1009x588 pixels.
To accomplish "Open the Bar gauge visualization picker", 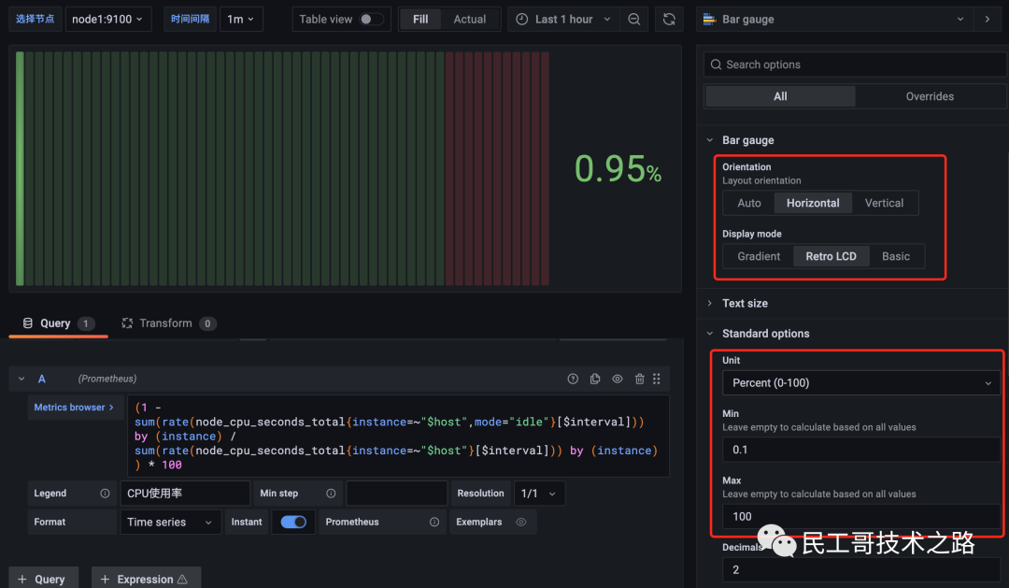I will click(834, 20).
